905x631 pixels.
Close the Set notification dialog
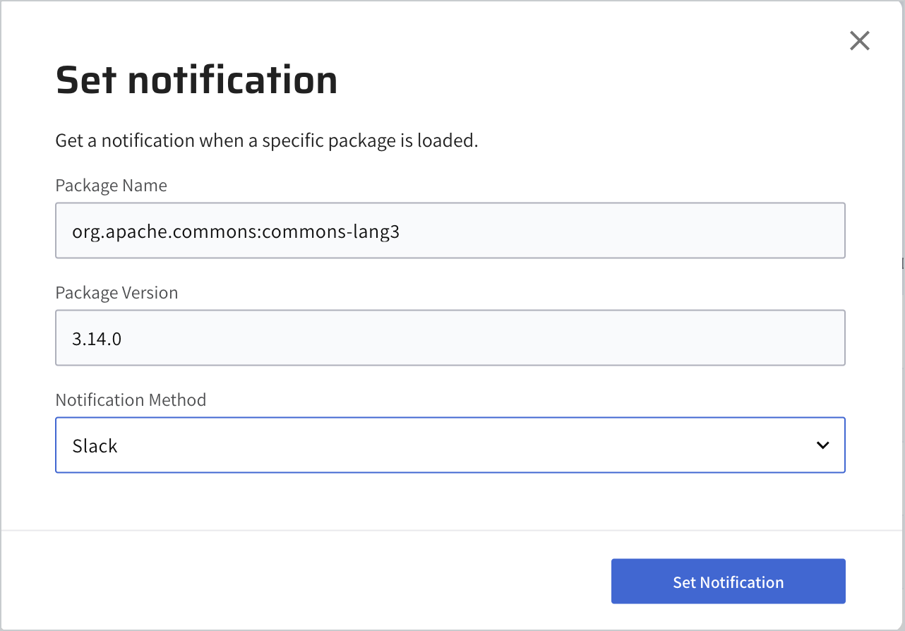coord(859,41)
